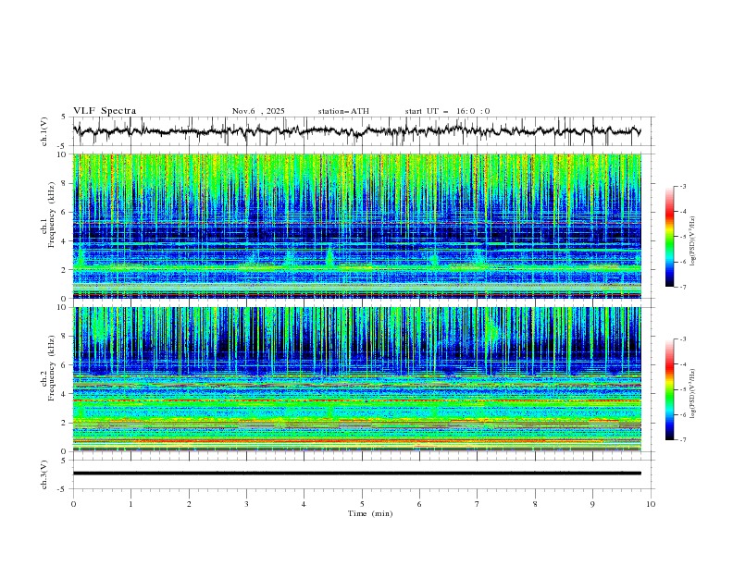The height and width of the screenshot is (566, 733).
Task: Click the "station=ATH" header label
Action: 343,111
